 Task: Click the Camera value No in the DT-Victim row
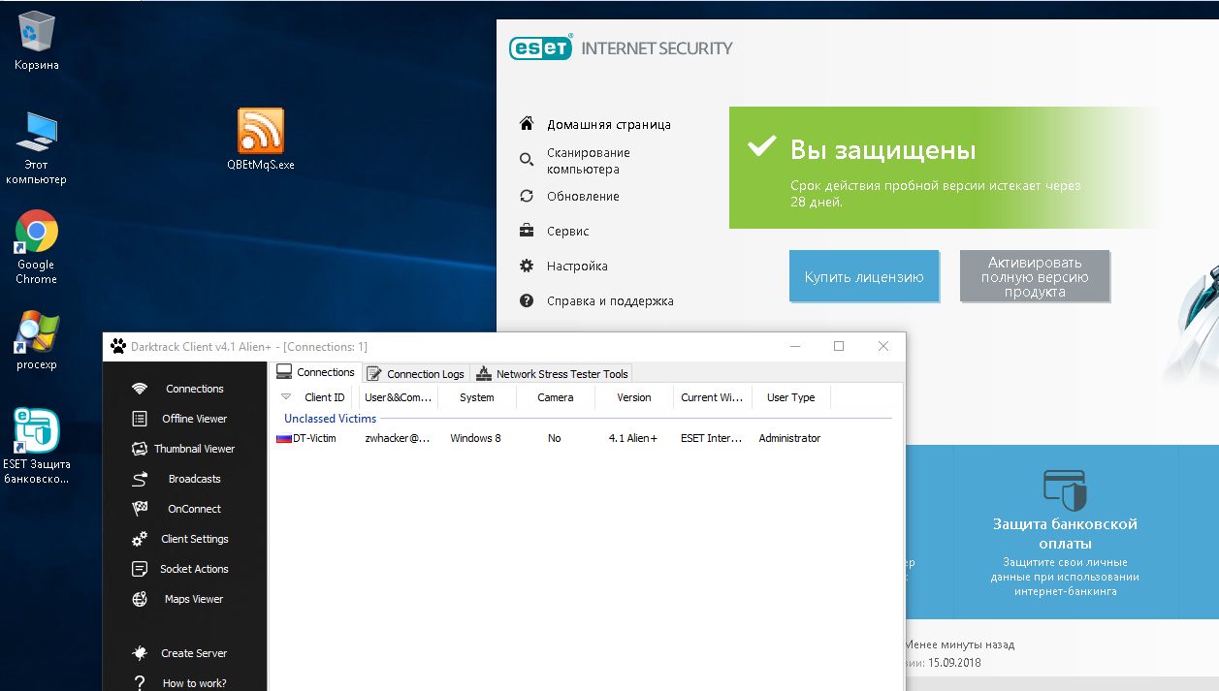(x=555, y=438)
